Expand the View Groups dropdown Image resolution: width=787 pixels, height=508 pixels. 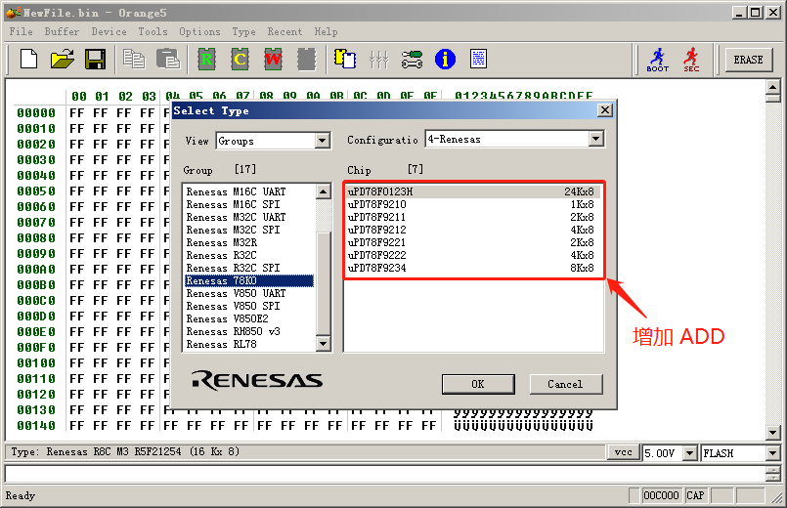(x=323, y=141)
